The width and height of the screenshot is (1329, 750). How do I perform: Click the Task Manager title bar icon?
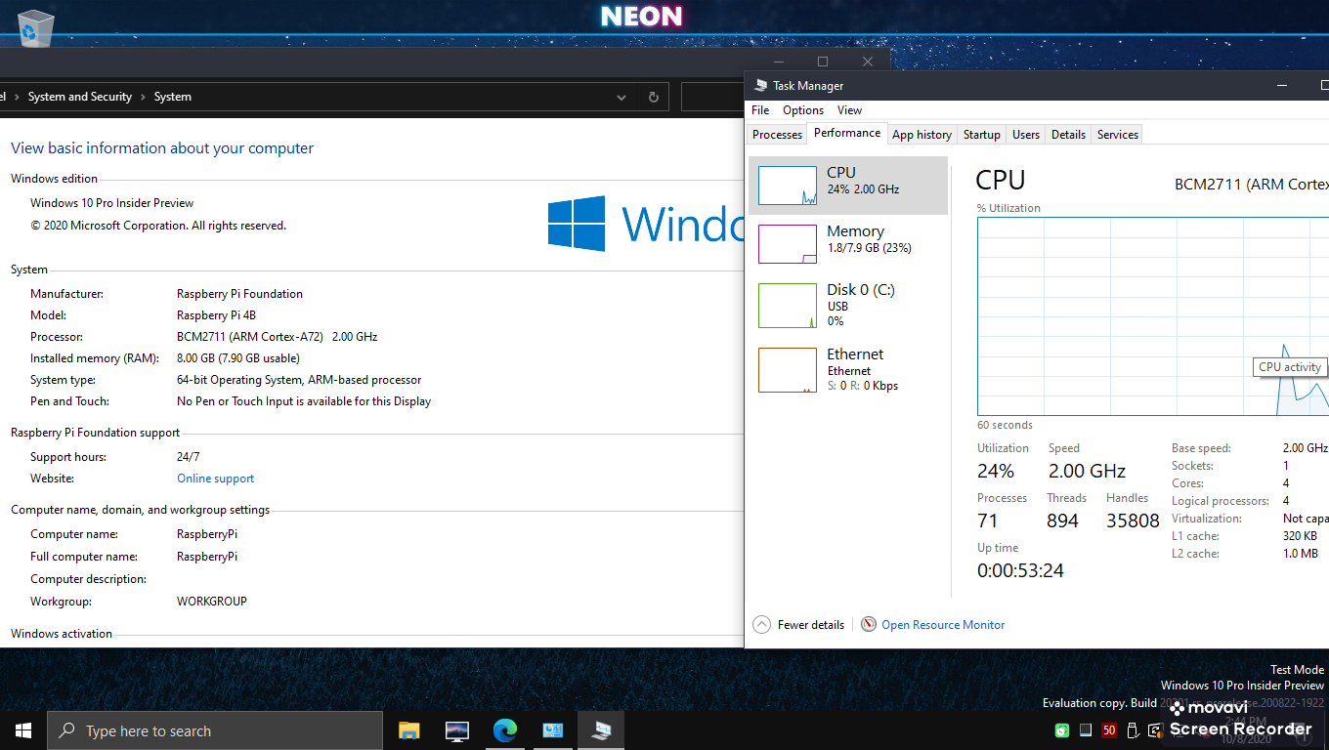760,86
